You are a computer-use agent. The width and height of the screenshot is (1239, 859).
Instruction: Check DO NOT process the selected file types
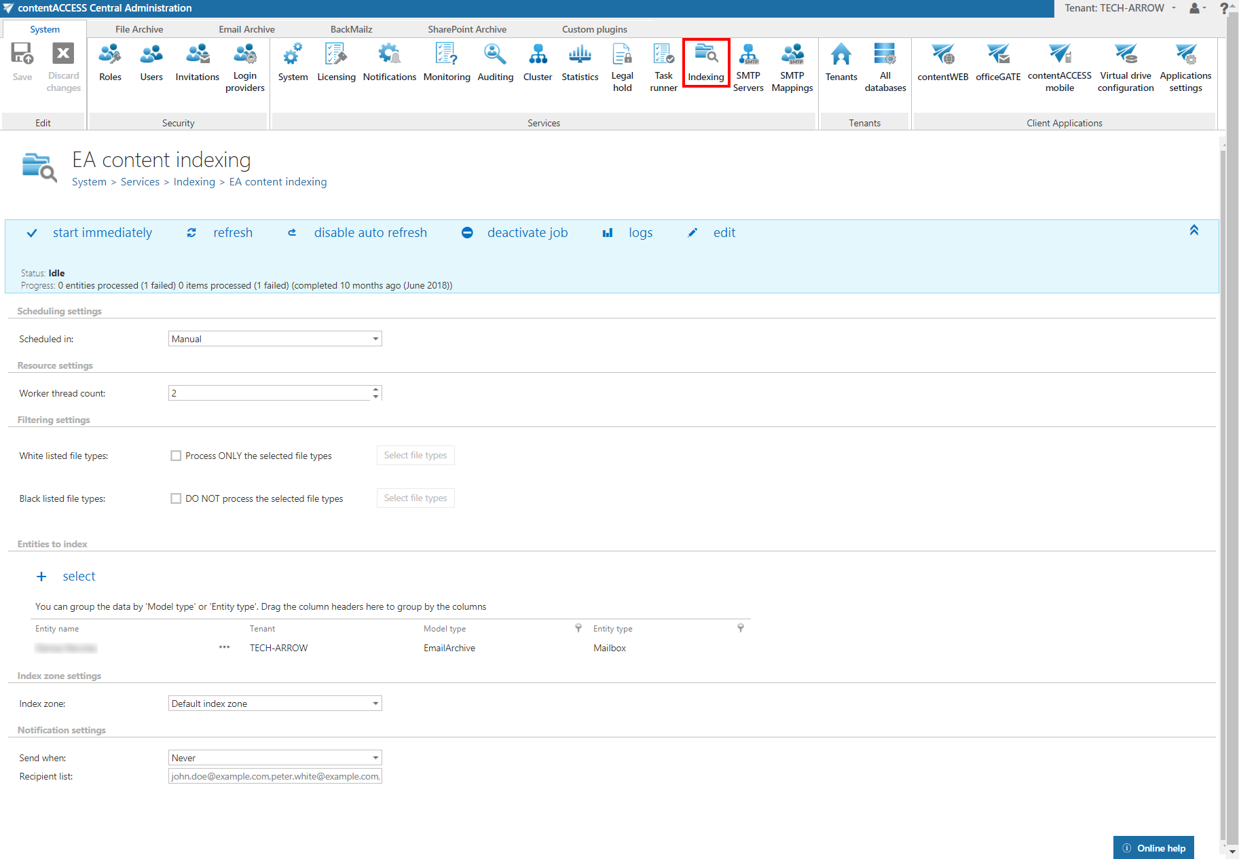tap(177, 498)
